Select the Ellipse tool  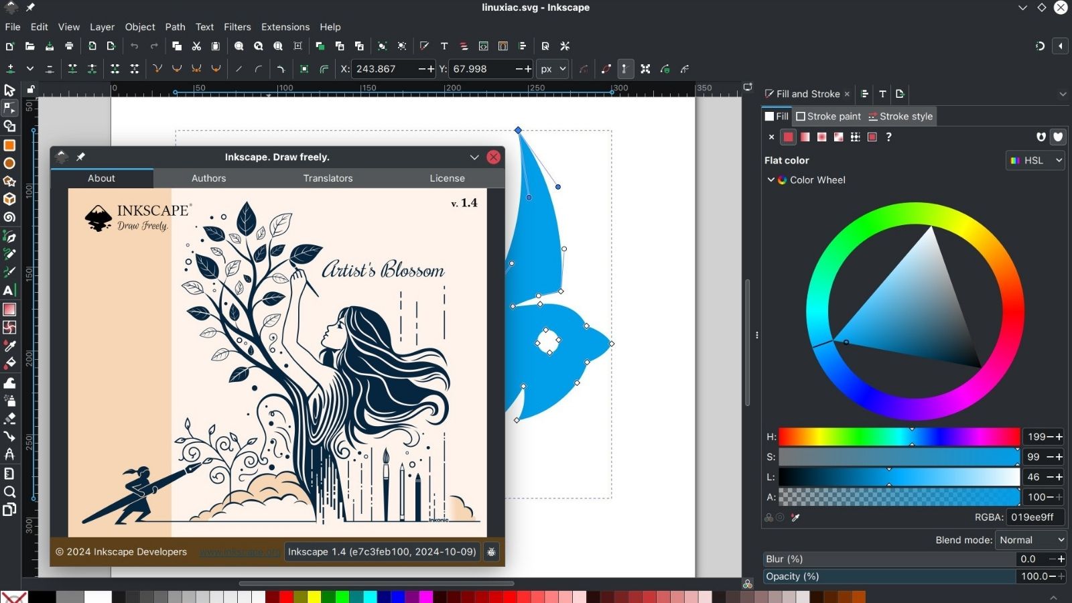(9, 163)
